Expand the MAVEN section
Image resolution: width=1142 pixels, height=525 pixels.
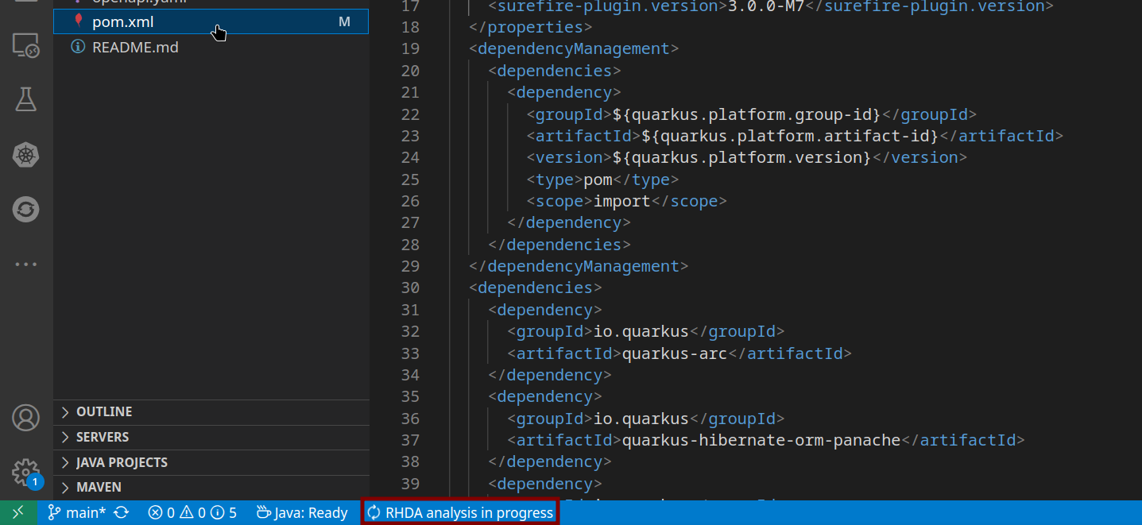click(99, 487)
